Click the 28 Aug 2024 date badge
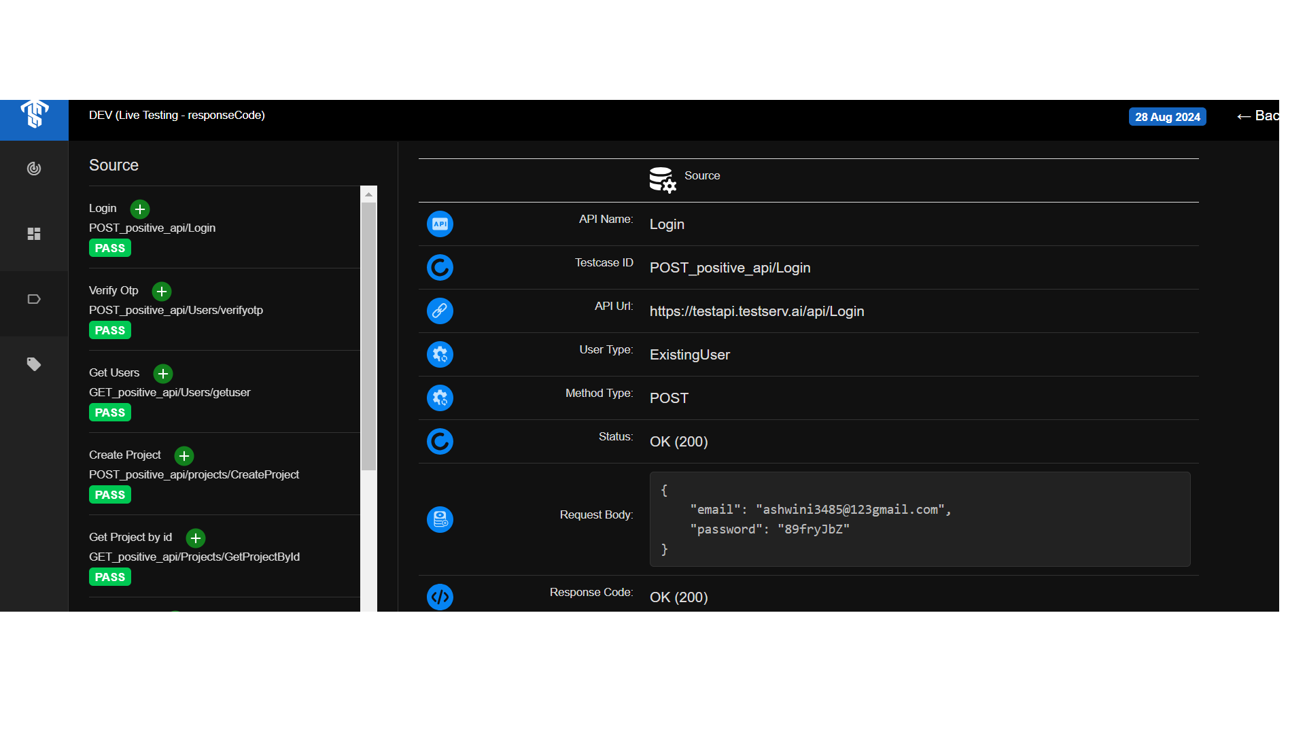1305x734 pixels. tap(1167, 117)
